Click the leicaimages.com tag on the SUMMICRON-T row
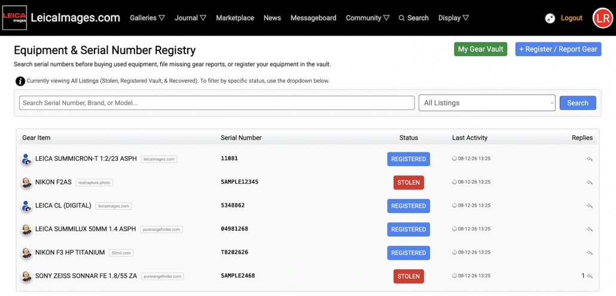Screen dimensions: 616x296 click(159, 159)
